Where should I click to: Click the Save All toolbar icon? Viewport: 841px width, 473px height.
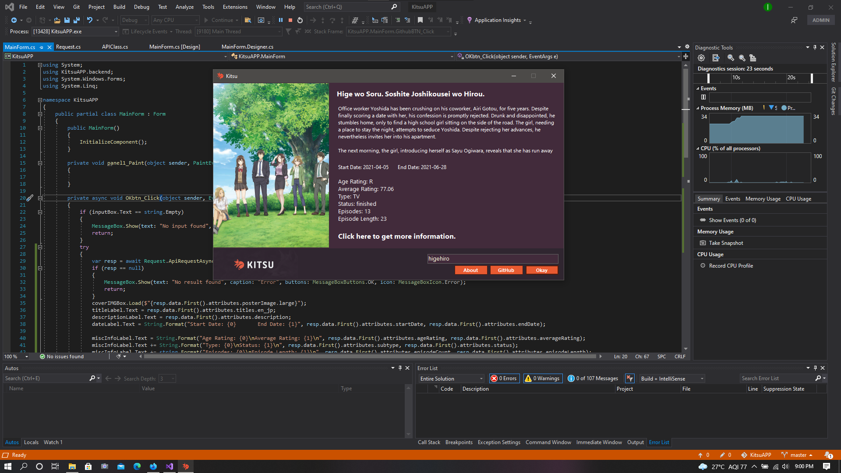(x=77, y=20)
